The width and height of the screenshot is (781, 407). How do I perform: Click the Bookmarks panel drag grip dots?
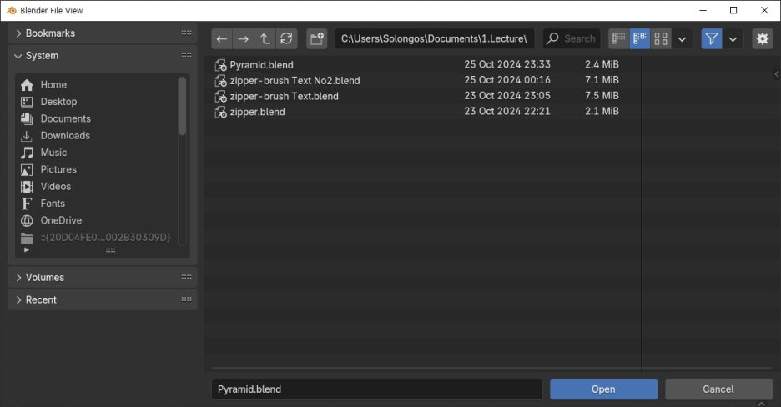tap(186, 33)
